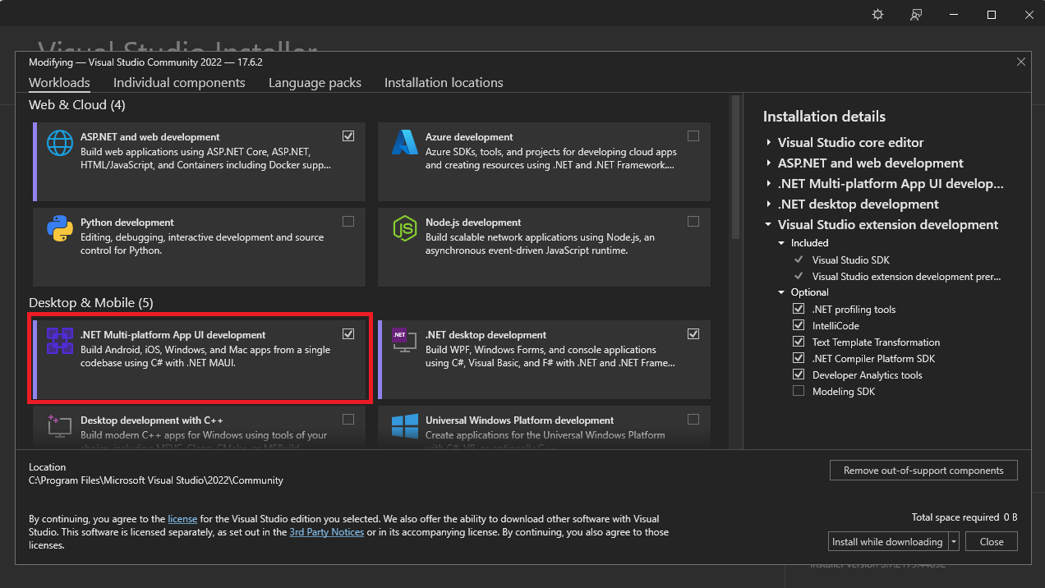Viewport: 1045px width, 588px height.
Task: Check the Python development workload
Action: point(348,222)
